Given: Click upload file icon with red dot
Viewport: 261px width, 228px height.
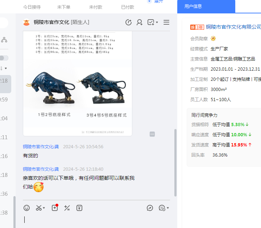Looking at the screenshot, I should point(55,208).
